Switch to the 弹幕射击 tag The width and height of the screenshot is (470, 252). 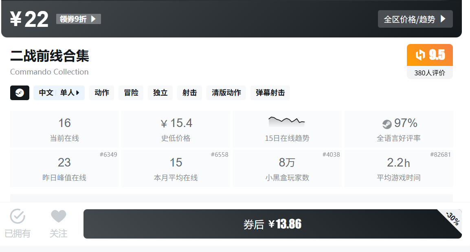click(x=270, y=92)
